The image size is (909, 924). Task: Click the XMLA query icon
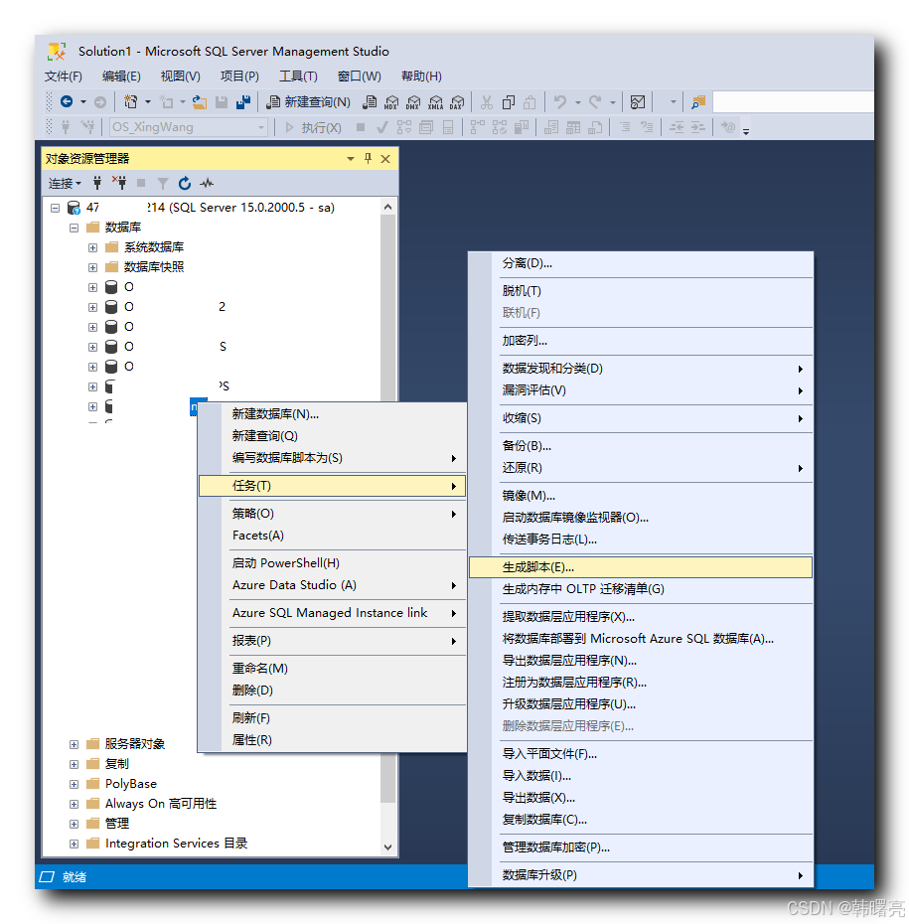(436, 102)
